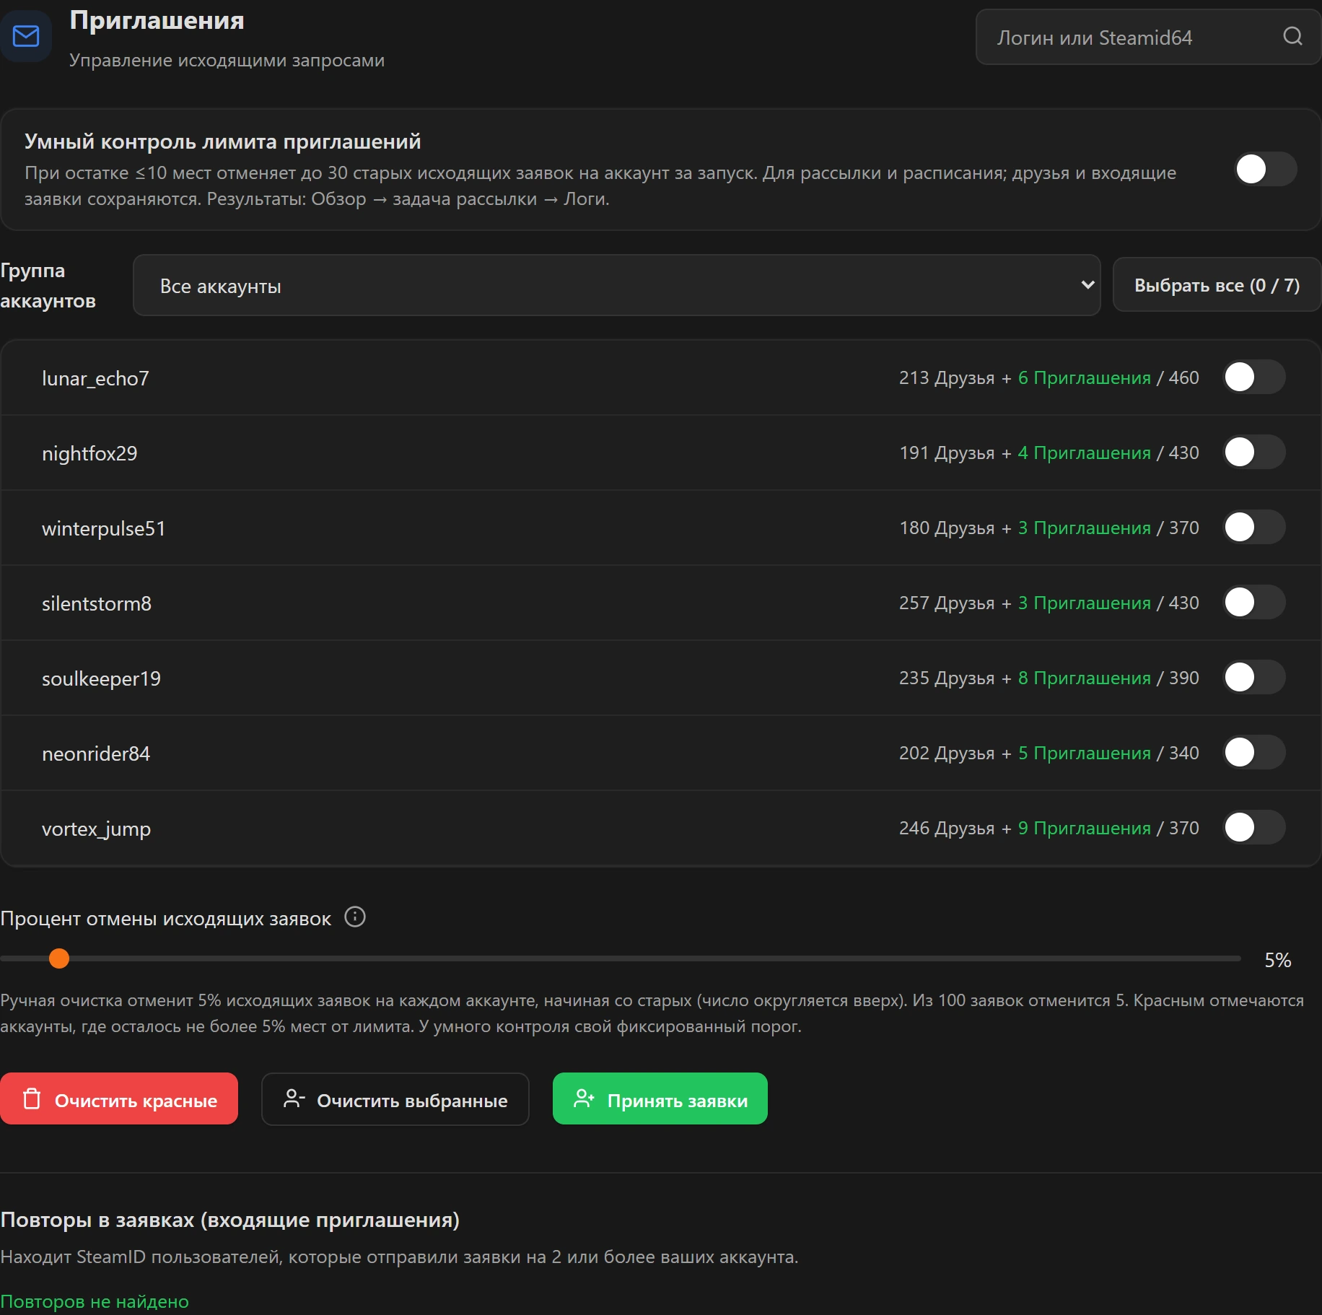This screenshot has height=1315, width=1322.
Task: Click '4 Приглашения' in the nightfox29 row
Action: [1085, 453]
